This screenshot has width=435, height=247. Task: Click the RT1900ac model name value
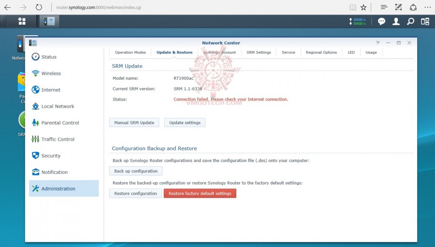(x=184, y=78)
